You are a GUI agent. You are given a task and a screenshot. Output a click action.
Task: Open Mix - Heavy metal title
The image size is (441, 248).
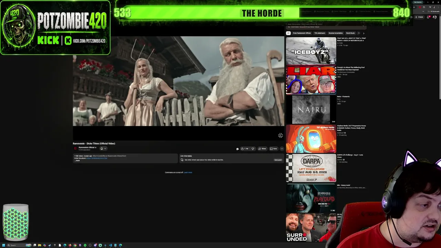343,185
